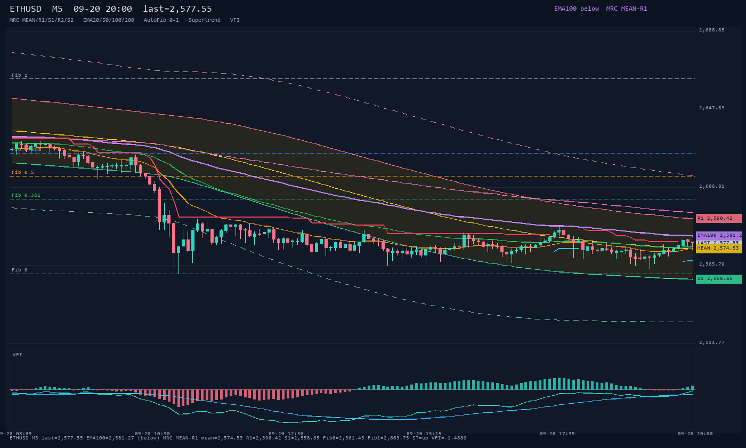Select the purple EMA100 below status

[577, 9]
